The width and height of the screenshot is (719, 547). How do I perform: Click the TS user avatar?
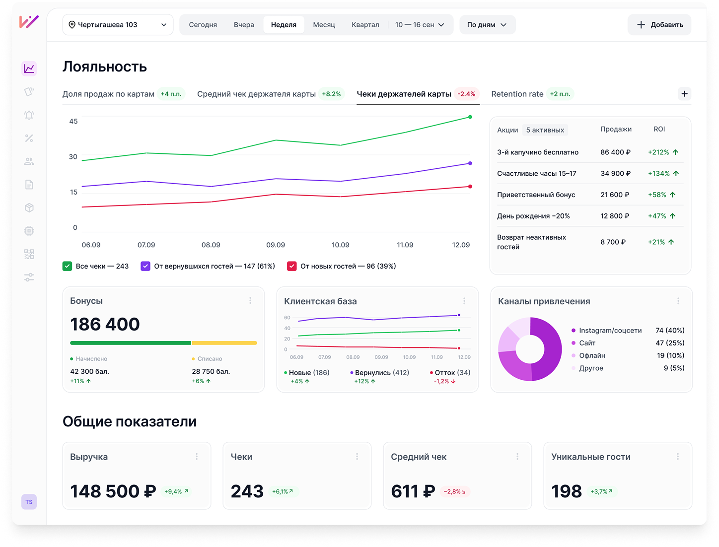point(29,502)
